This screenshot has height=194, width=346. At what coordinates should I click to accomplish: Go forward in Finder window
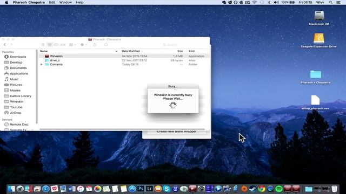pyautogui.click(x=11, y=45)
